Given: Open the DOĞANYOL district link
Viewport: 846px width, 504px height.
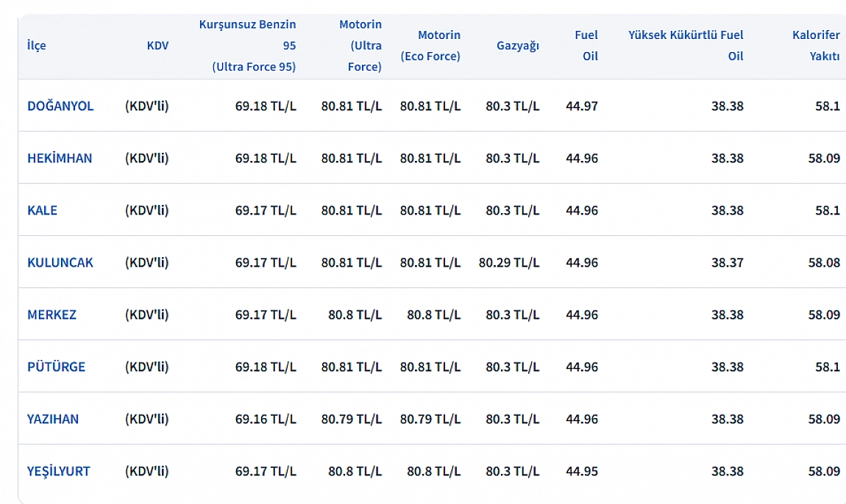Looking at the screenshot, I should (x=60, y=107).
